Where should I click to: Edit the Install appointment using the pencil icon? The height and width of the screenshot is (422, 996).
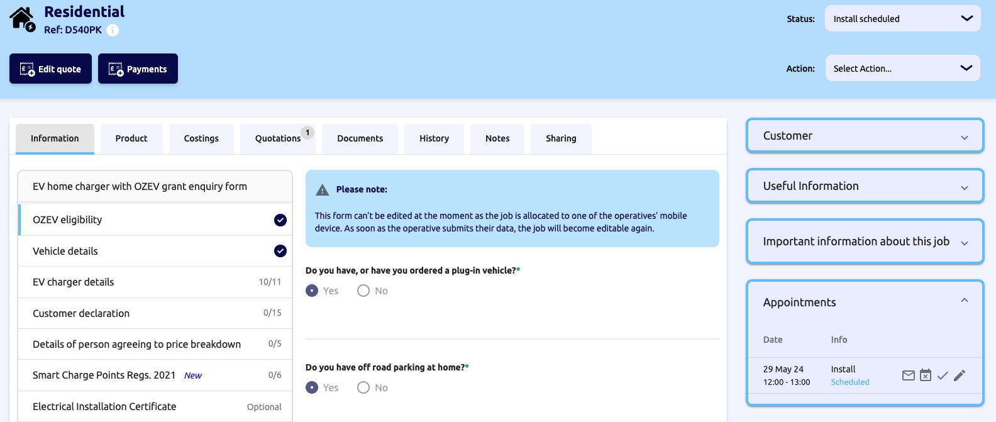click(x=959, y=375)
